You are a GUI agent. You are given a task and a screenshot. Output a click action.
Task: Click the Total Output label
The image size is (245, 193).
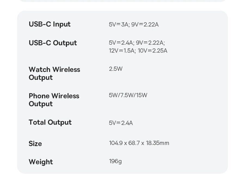click(50, 122)
